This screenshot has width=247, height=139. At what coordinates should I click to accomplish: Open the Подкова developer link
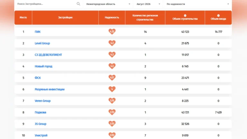click(41, 112)
